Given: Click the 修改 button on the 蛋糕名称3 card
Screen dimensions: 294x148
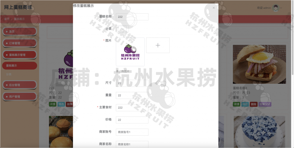Looking at the screenshot, I should (x=245, y=104).
